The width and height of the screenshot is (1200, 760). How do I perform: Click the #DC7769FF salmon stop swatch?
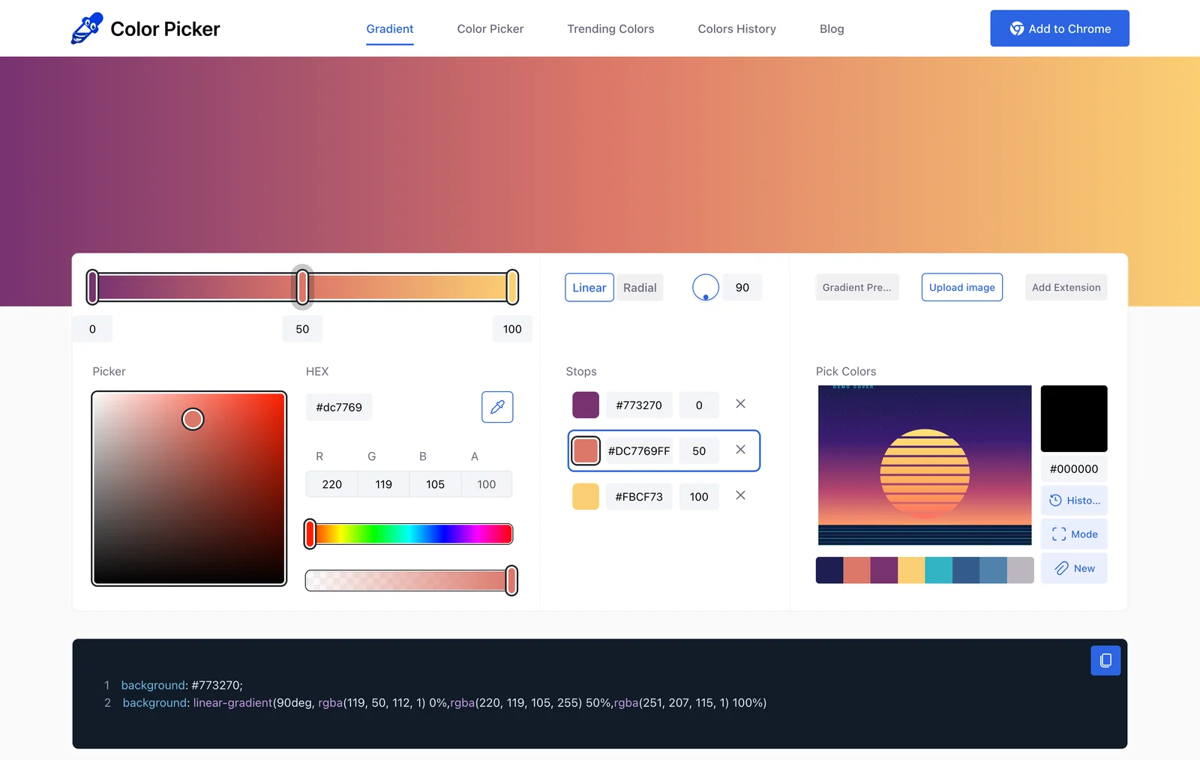tap(586, 450)
